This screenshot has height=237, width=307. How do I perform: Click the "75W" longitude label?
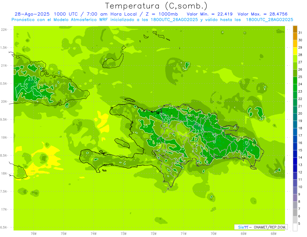click(x=64, y=233)
